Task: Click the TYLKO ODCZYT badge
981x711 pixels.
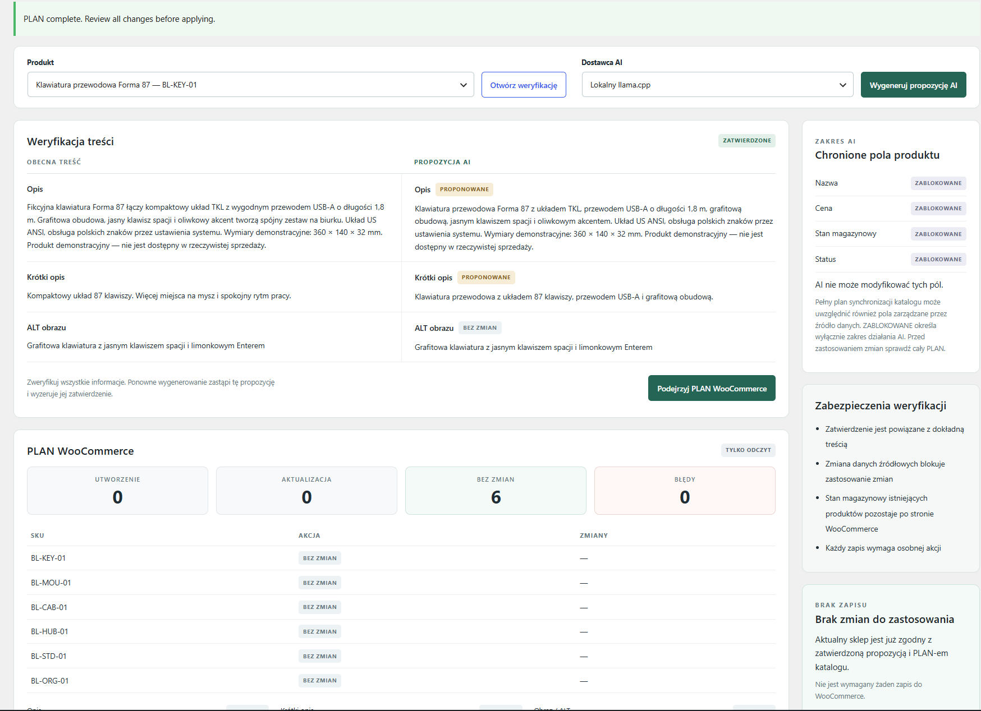Action: (x=748, y=450)
